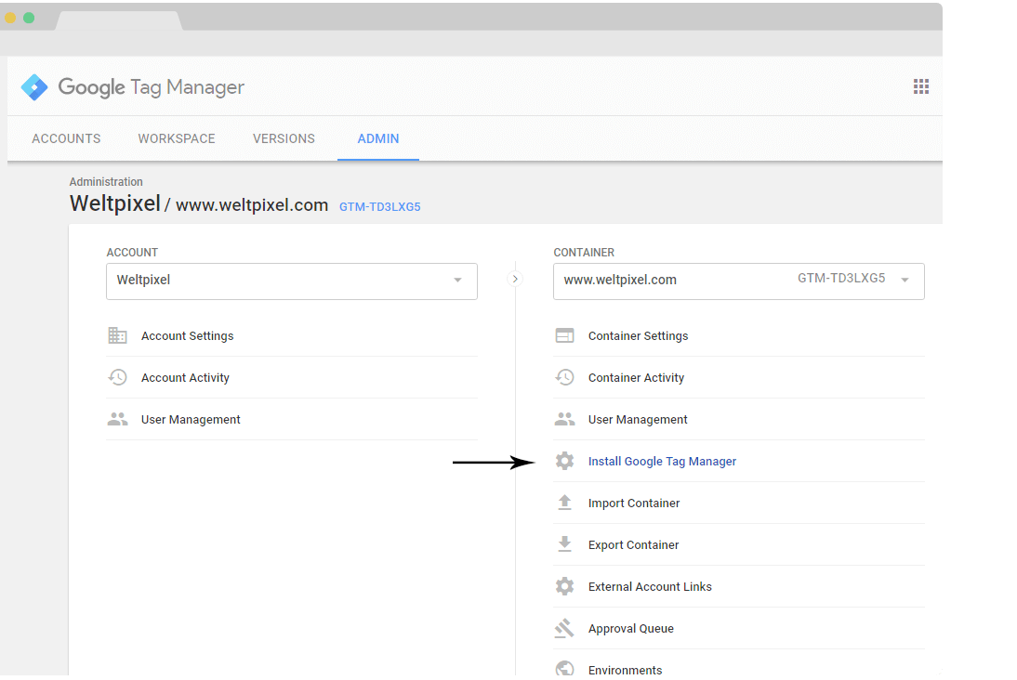This screenshot has height=680, width=1017.
Task: Select the Approval Queue brush icon
Action: pos(565,628)
